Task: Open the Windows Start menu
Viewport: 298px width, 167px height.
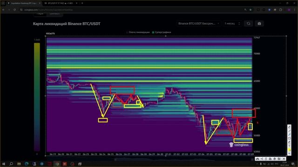Action: click(x=3, y=164)
